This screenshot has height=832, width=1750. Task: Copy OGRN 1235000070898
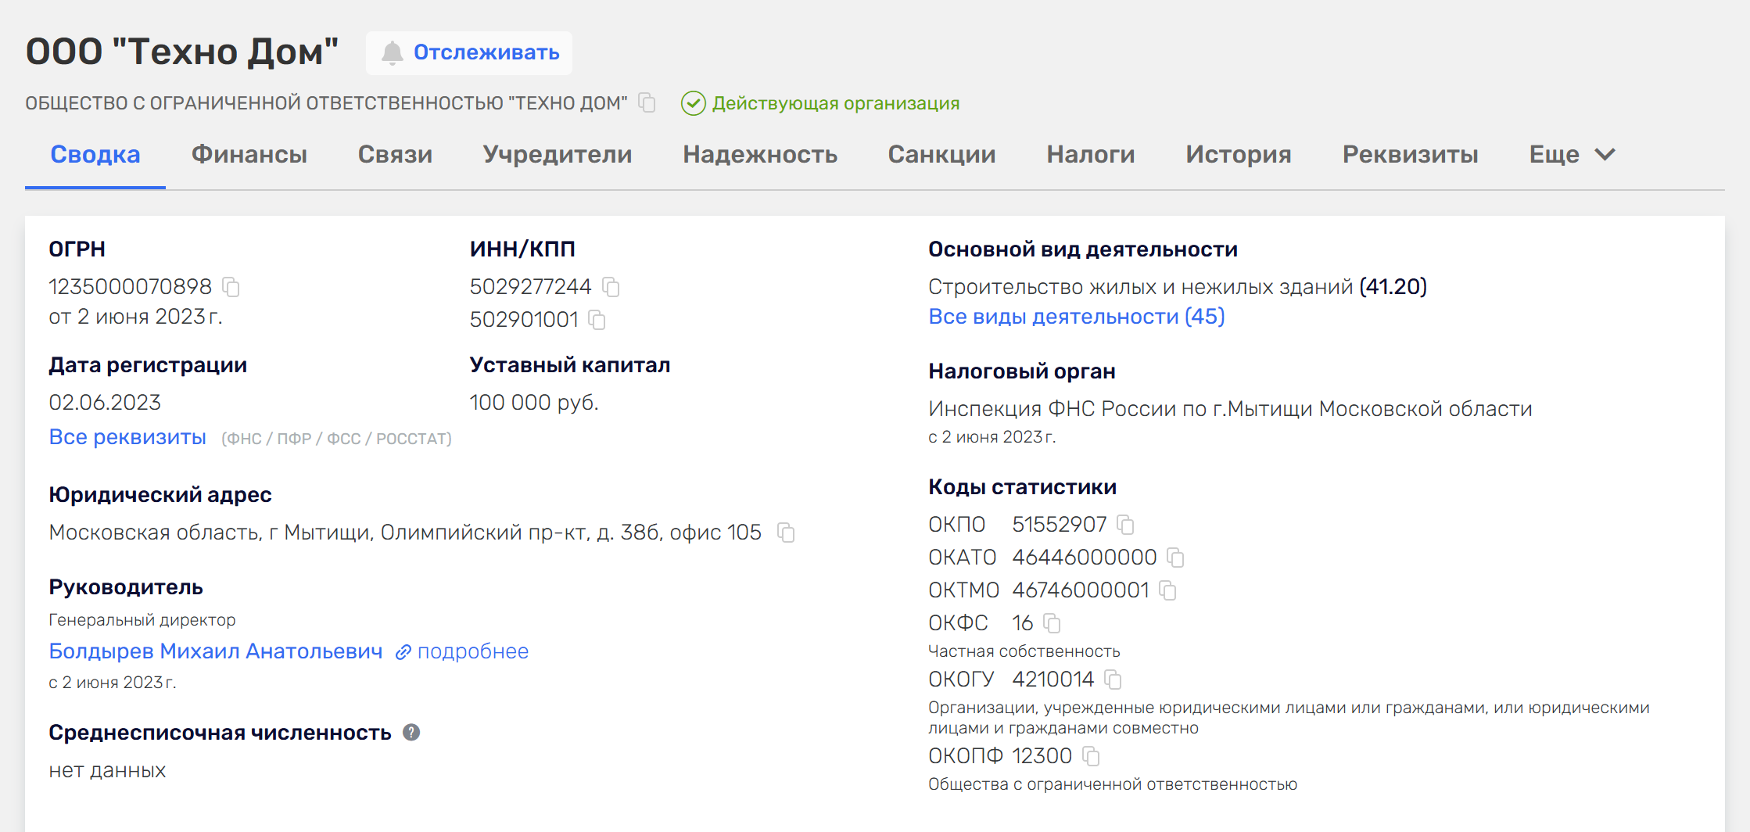pos(231,287)
